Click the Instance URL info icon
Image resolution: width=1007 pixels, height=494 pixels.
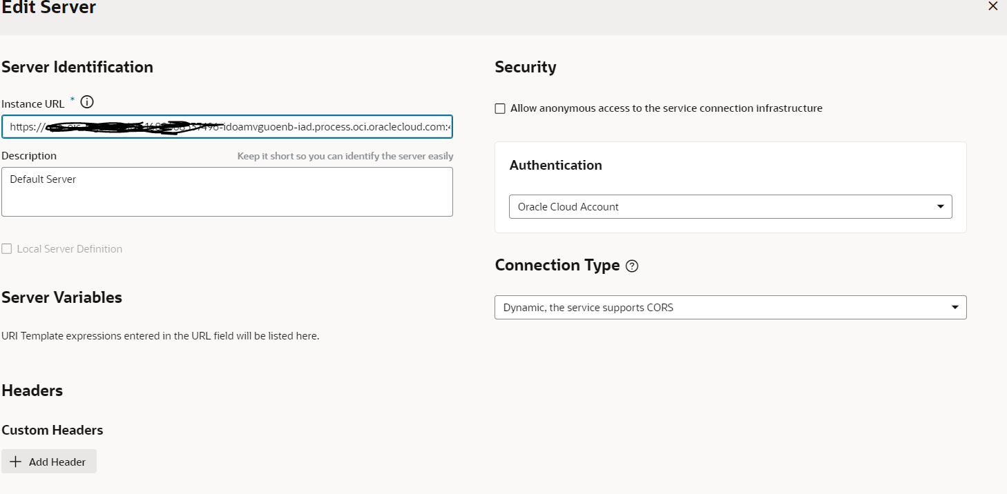[x=87, y=102]
